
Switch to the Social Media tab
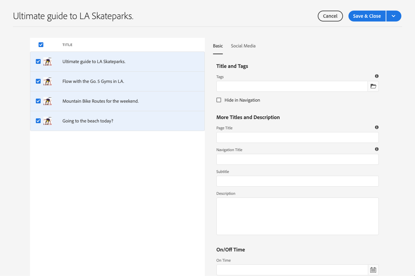coord(243,46)
